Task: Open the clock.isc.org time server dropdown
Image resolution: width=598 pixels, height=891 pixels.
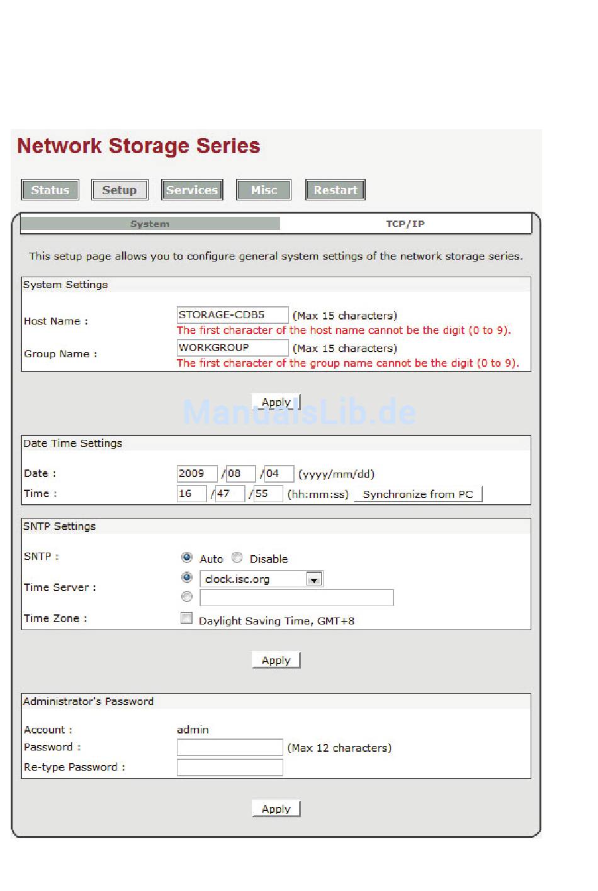Action: click(261, 578)
